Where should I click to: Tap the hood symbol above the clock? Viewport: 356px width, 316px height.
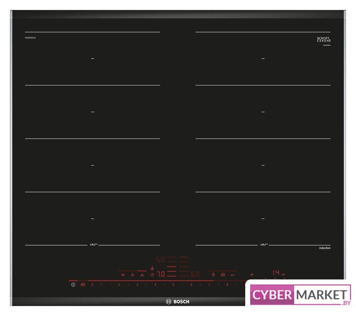tap(152, 268)
